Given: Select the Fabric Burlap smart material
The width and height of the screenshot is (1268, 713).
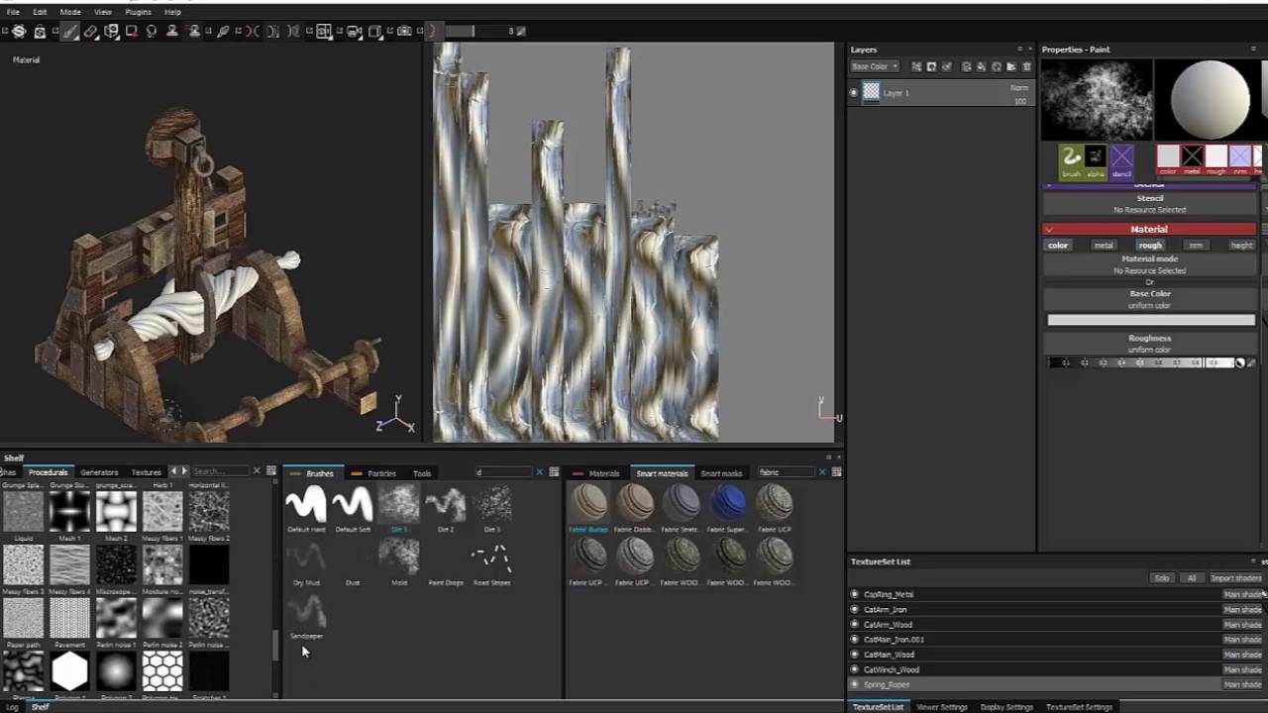Looking at the screenshot, I should click(x=588, y=507).
